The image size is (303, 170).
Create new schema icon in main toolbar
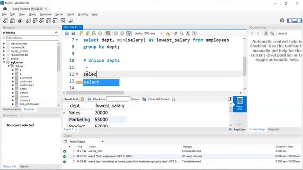click(28, 20)
